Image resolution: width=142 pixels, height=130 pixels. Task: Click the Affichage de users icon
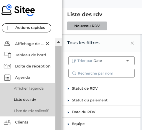(7, 44)
